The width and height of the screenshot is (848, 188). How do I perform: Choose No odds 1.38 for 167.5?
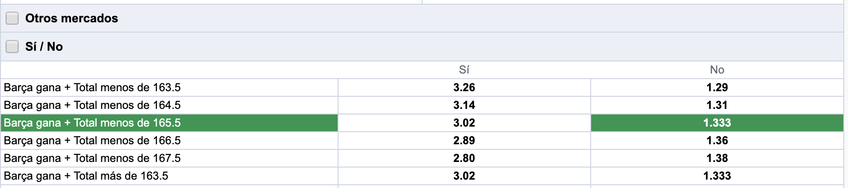pos(717,158)
